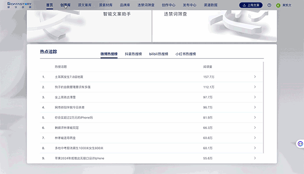Open the 智能文案助手 banner card

click(x=89, y=26)
